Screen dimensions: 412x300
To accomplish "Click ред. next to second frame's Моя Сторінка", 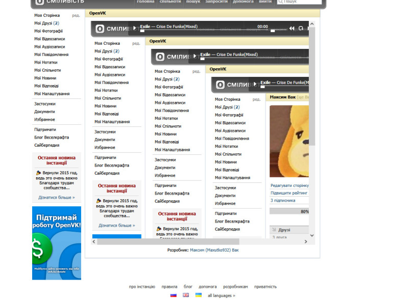I will click(x=196, y=71).
